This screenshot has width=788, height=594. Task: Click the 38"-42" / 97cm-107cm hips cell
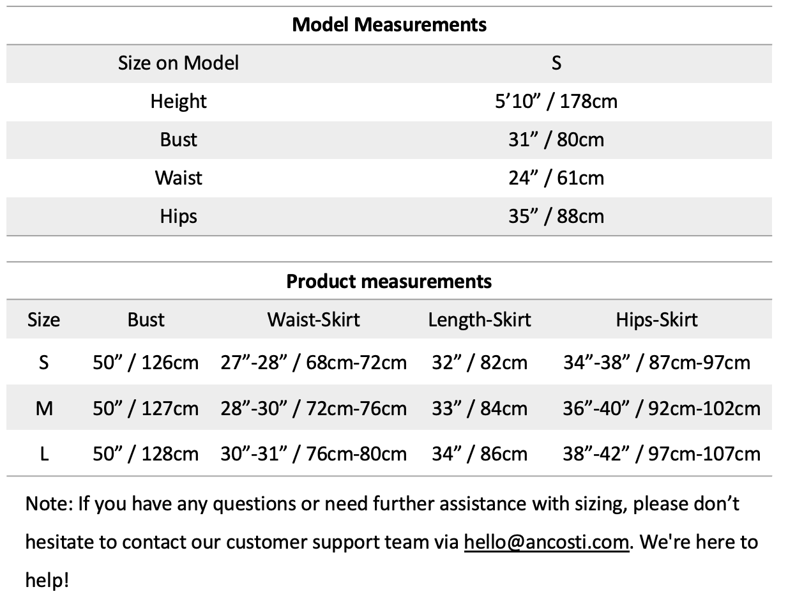point(661,453)
